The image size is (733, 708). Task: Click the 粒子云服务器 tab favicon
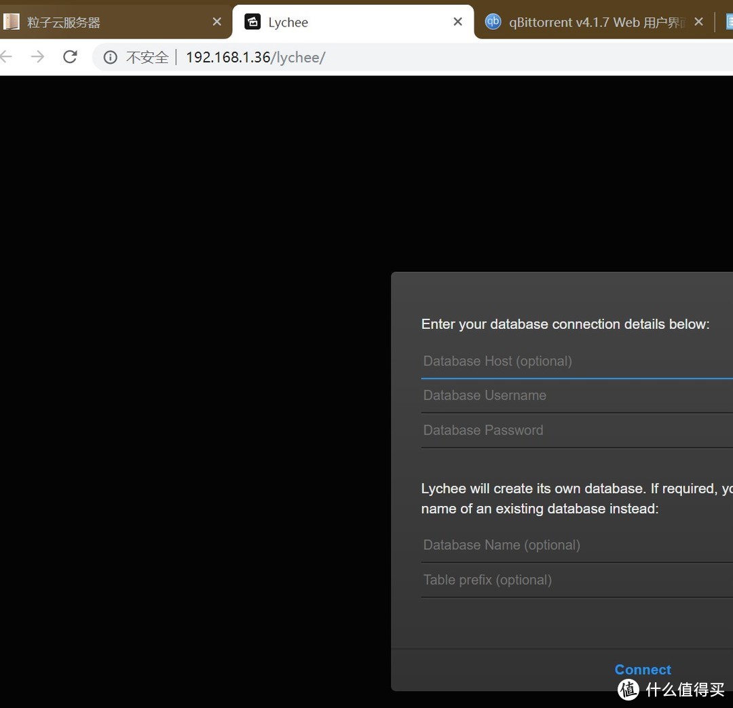[x=11, y=22]
